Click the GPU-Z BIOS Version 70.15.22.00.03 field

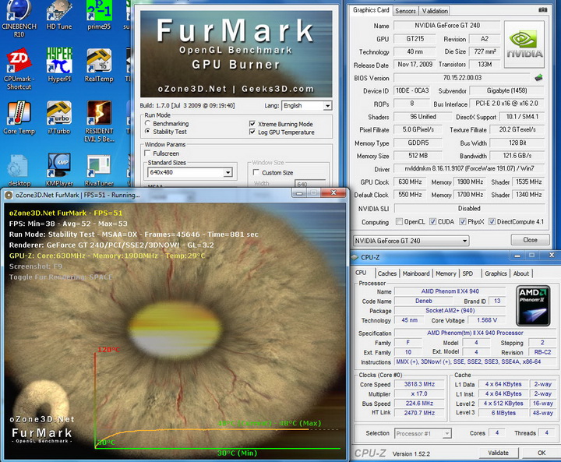462,78
